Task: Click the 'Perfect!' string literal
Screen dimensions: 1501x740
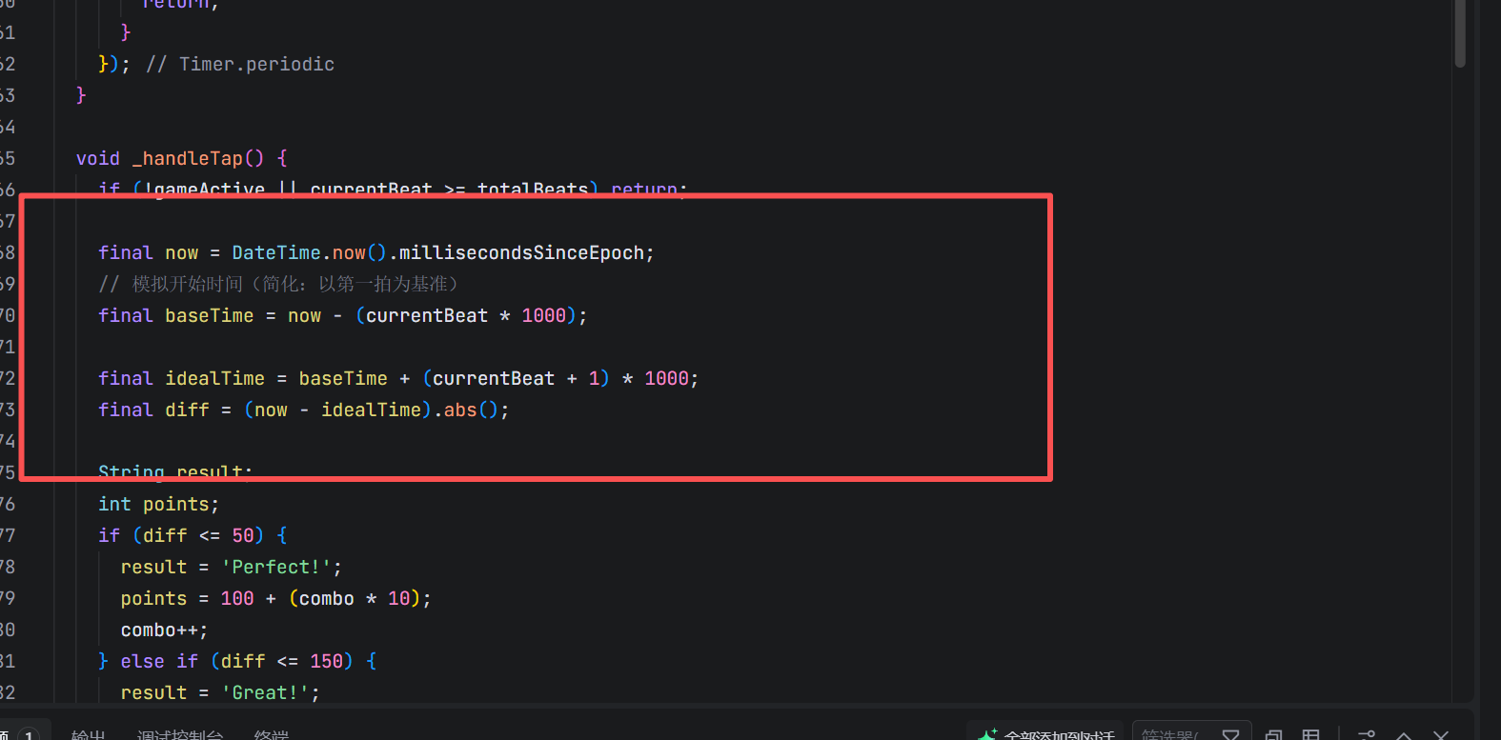Action: [276, 567]
